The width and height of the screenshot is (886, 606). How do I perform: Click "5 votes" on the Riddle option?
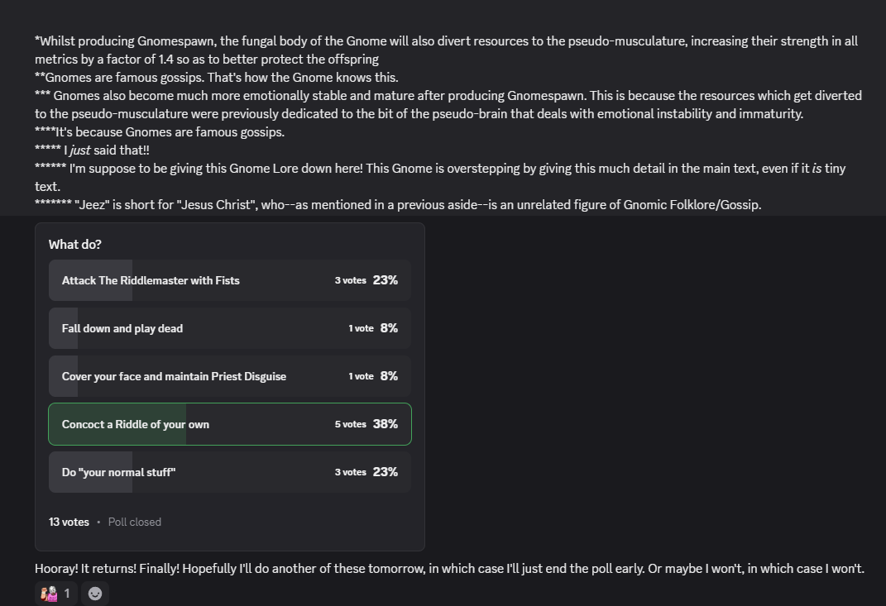350,424
